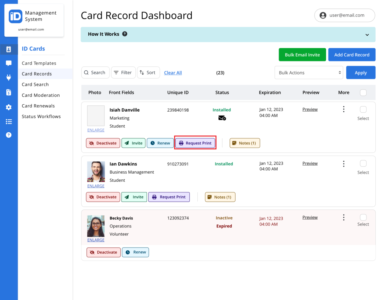Open the Bulk Actions dropdown
The image size is (382, 300).
(x=308, y=73)
